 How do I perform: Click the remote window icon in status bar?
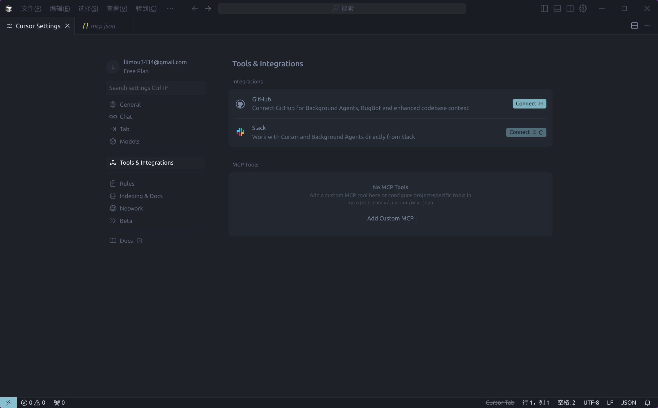point(8,402)
